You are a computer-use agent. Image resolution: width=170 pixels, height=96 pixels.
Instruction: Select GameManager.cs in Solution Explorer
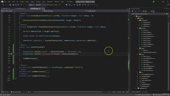click(146, 84)
